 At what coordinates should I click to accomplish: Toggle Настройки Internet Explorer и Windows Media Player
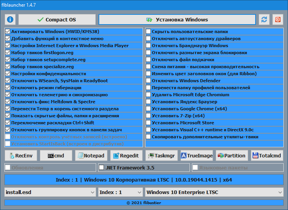tap(7, 46)
